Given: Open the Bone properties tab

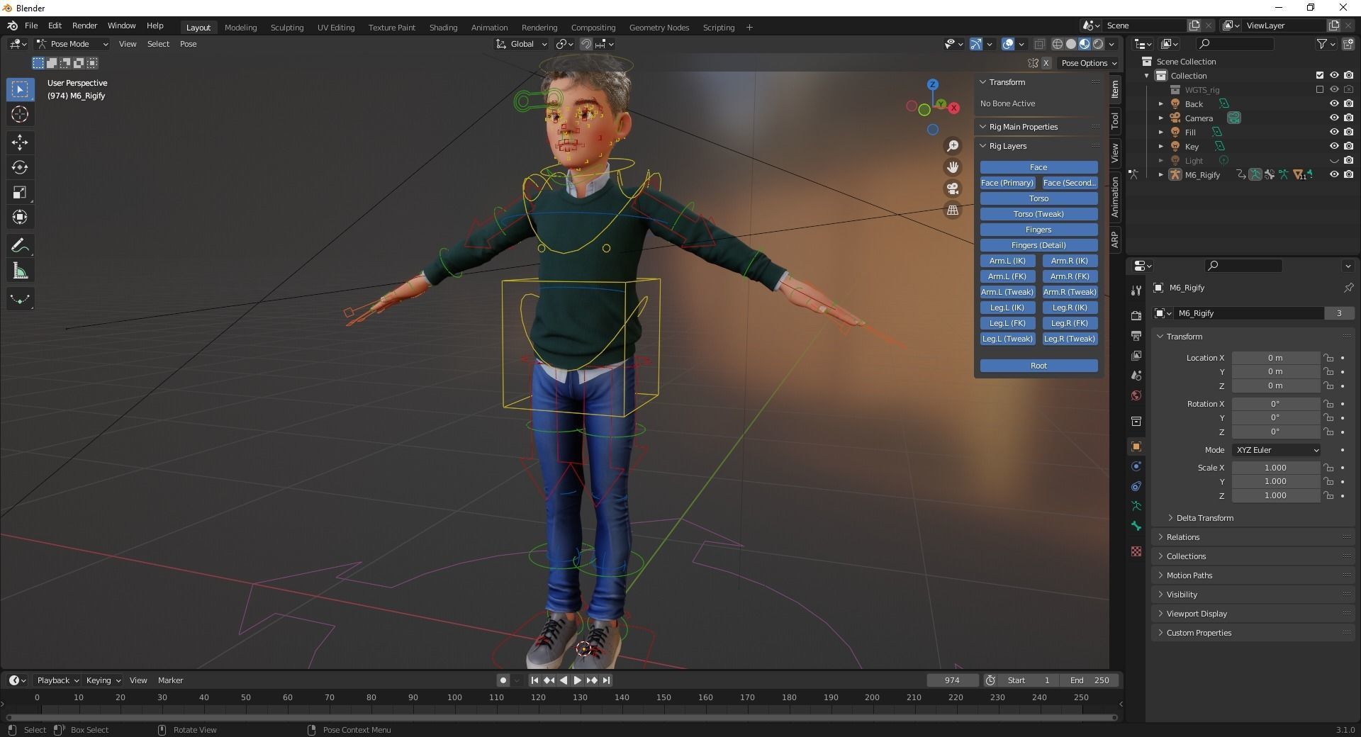Looking at the screenshot, I should pyautogui.click(x=1136, y=526).
